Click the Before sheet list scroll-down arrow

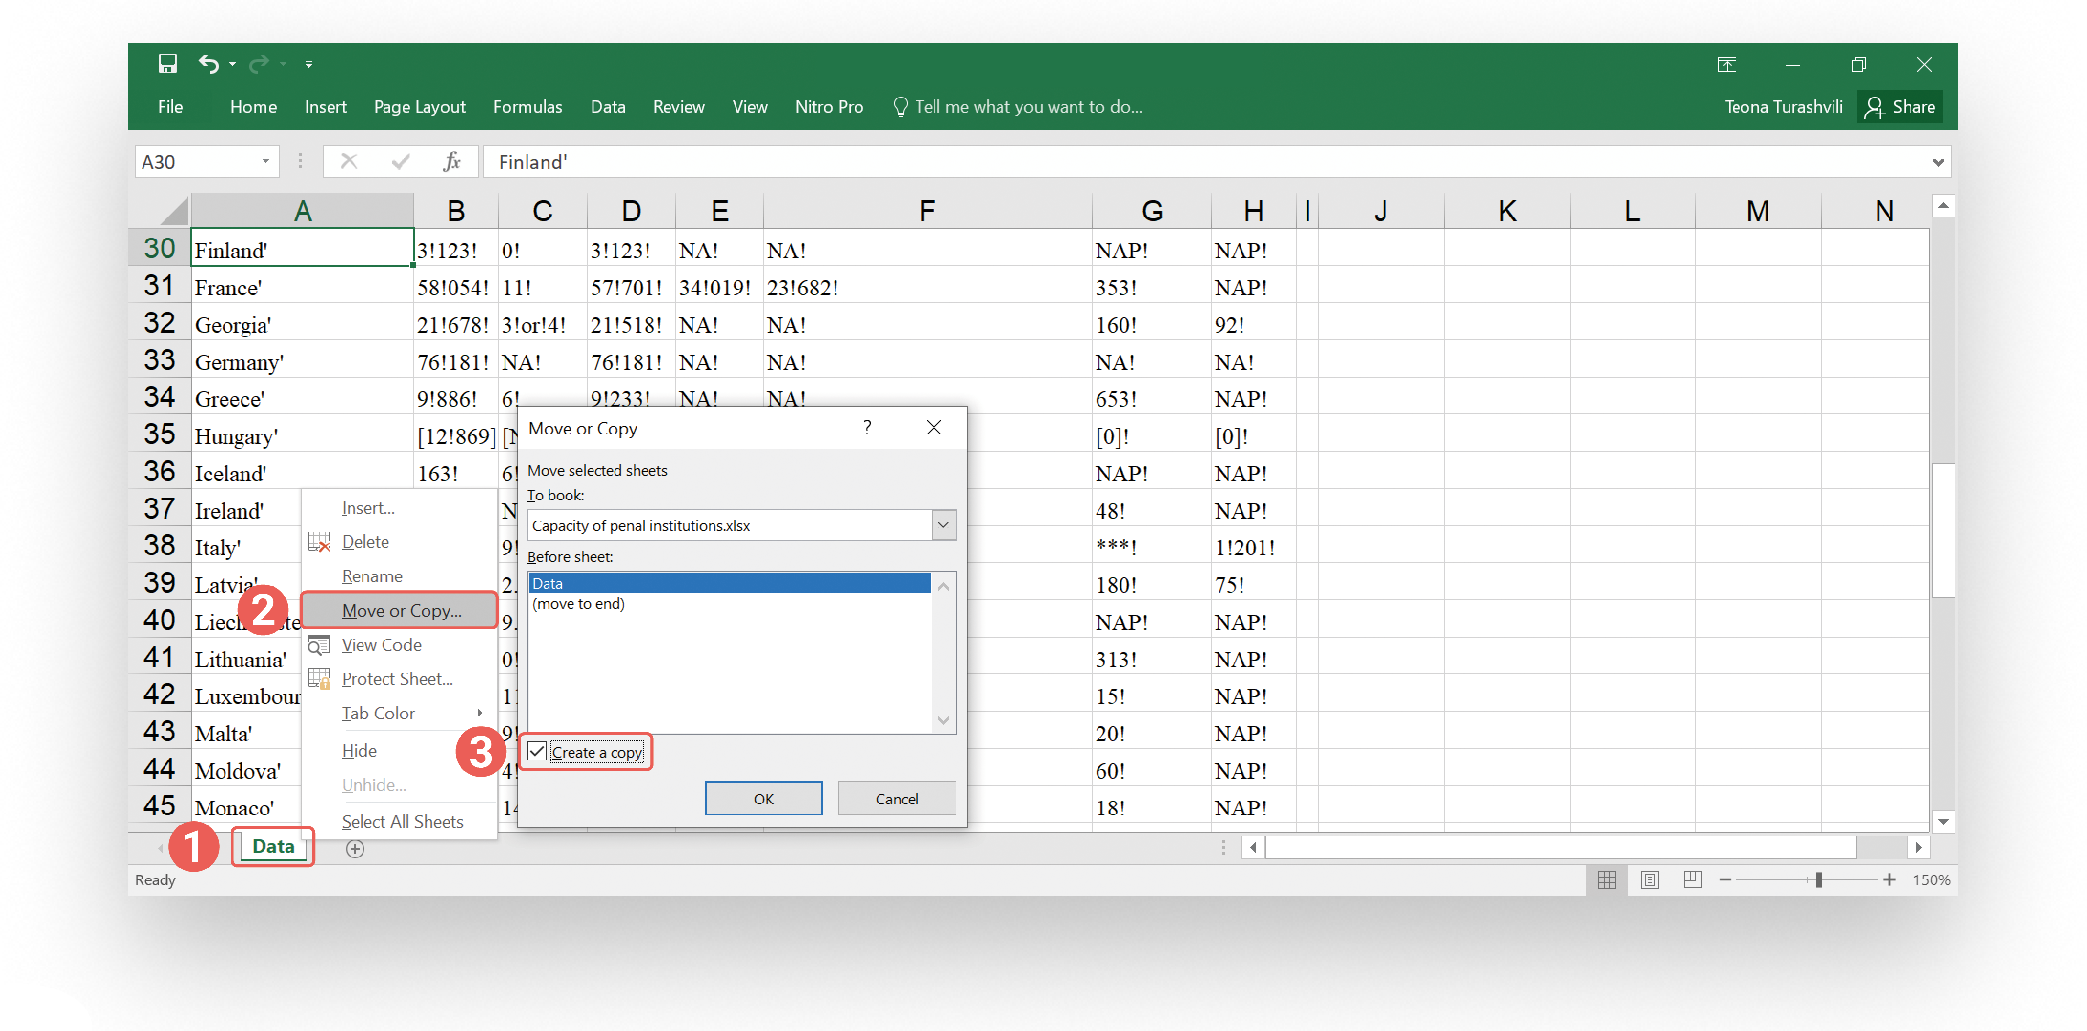pyautogui.click(x=943, y=720)
